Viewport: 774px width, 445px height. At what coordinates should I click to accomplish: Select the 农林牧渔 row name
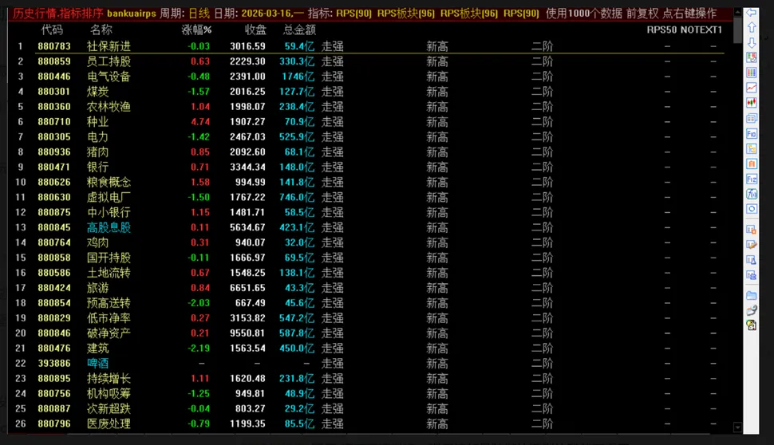(x=109, y=107)
